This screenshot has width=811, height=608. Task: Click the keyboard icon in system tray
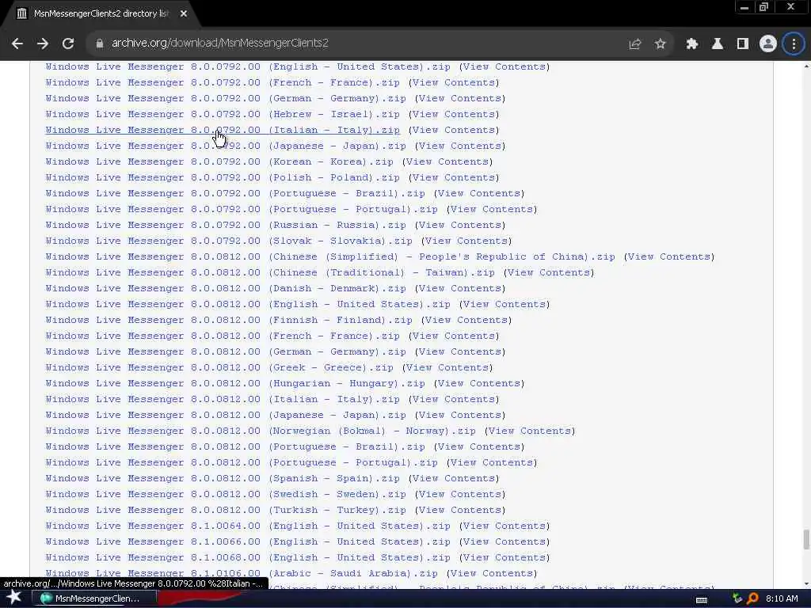702,599
